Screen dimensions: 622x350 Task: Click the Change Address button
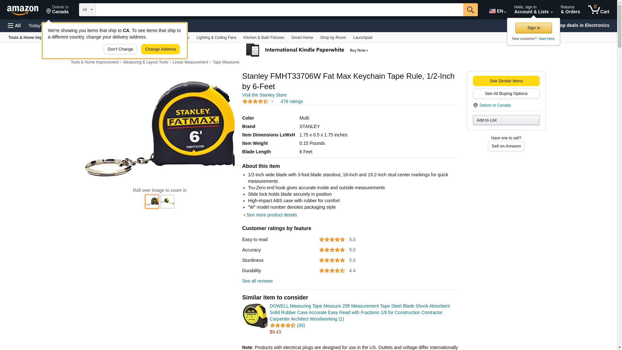coord(161,49)
